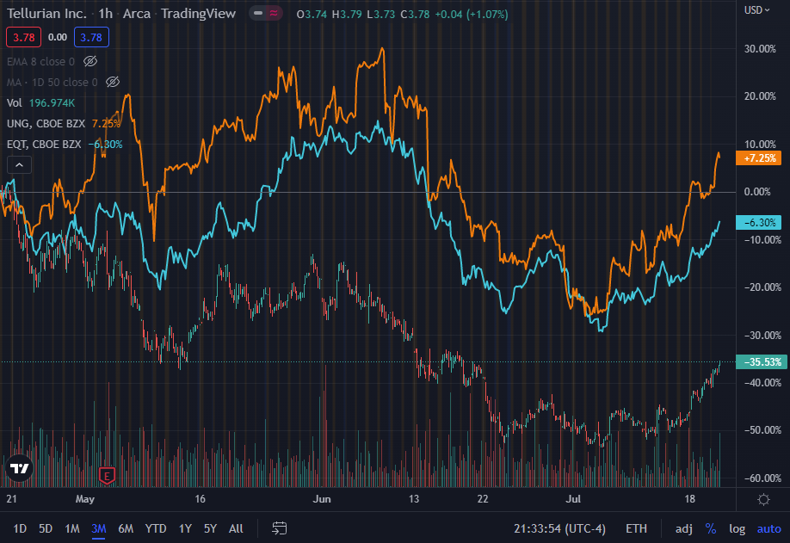Viewport: 790px width, 543px height.
Task: Click the Vol 196.974K indicator legend
Action: coord(40,102)
